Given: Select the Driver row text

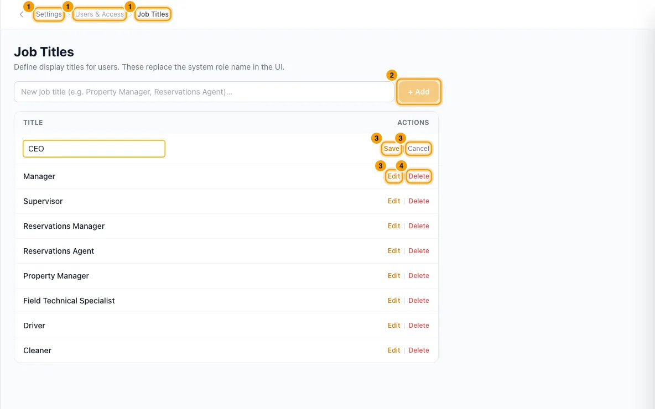Looking at the screenshot, I should [x=34, y=326].
